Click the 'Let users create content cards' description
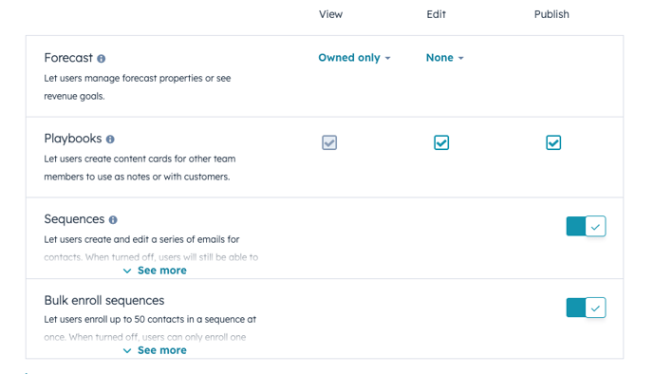This screenshot has width=653, height=374. click(x=140, y=168)
